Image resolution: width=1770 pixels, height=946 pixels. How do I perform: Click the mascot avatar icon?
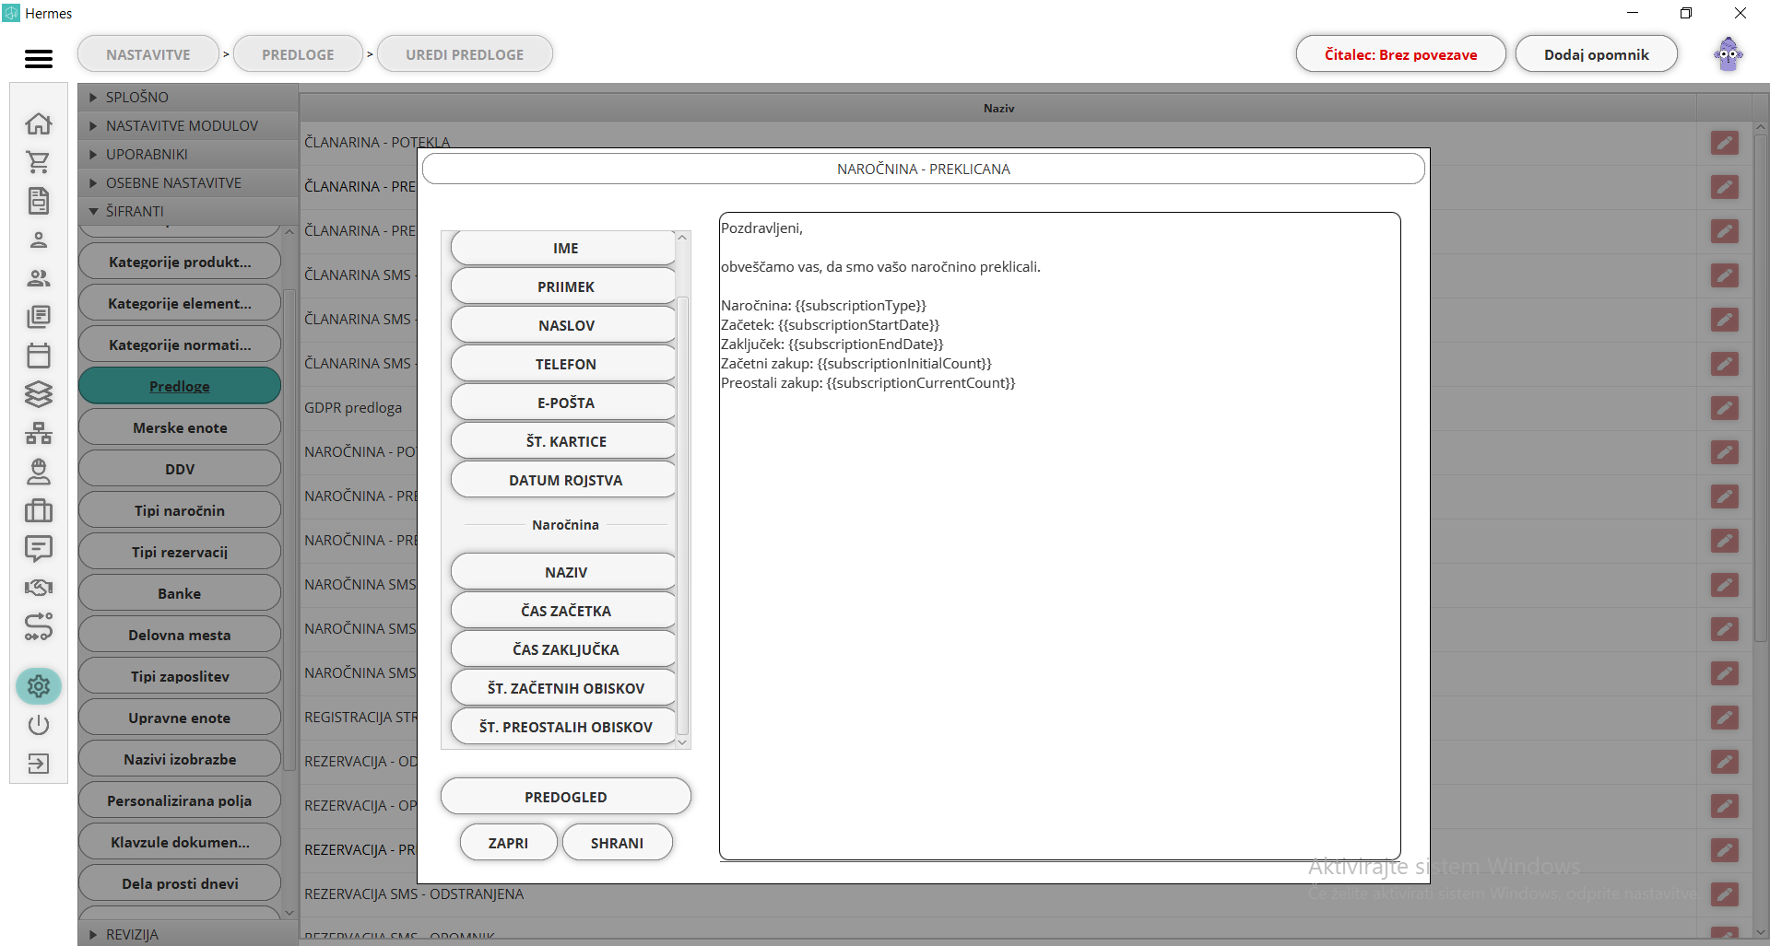point(1729,54)
